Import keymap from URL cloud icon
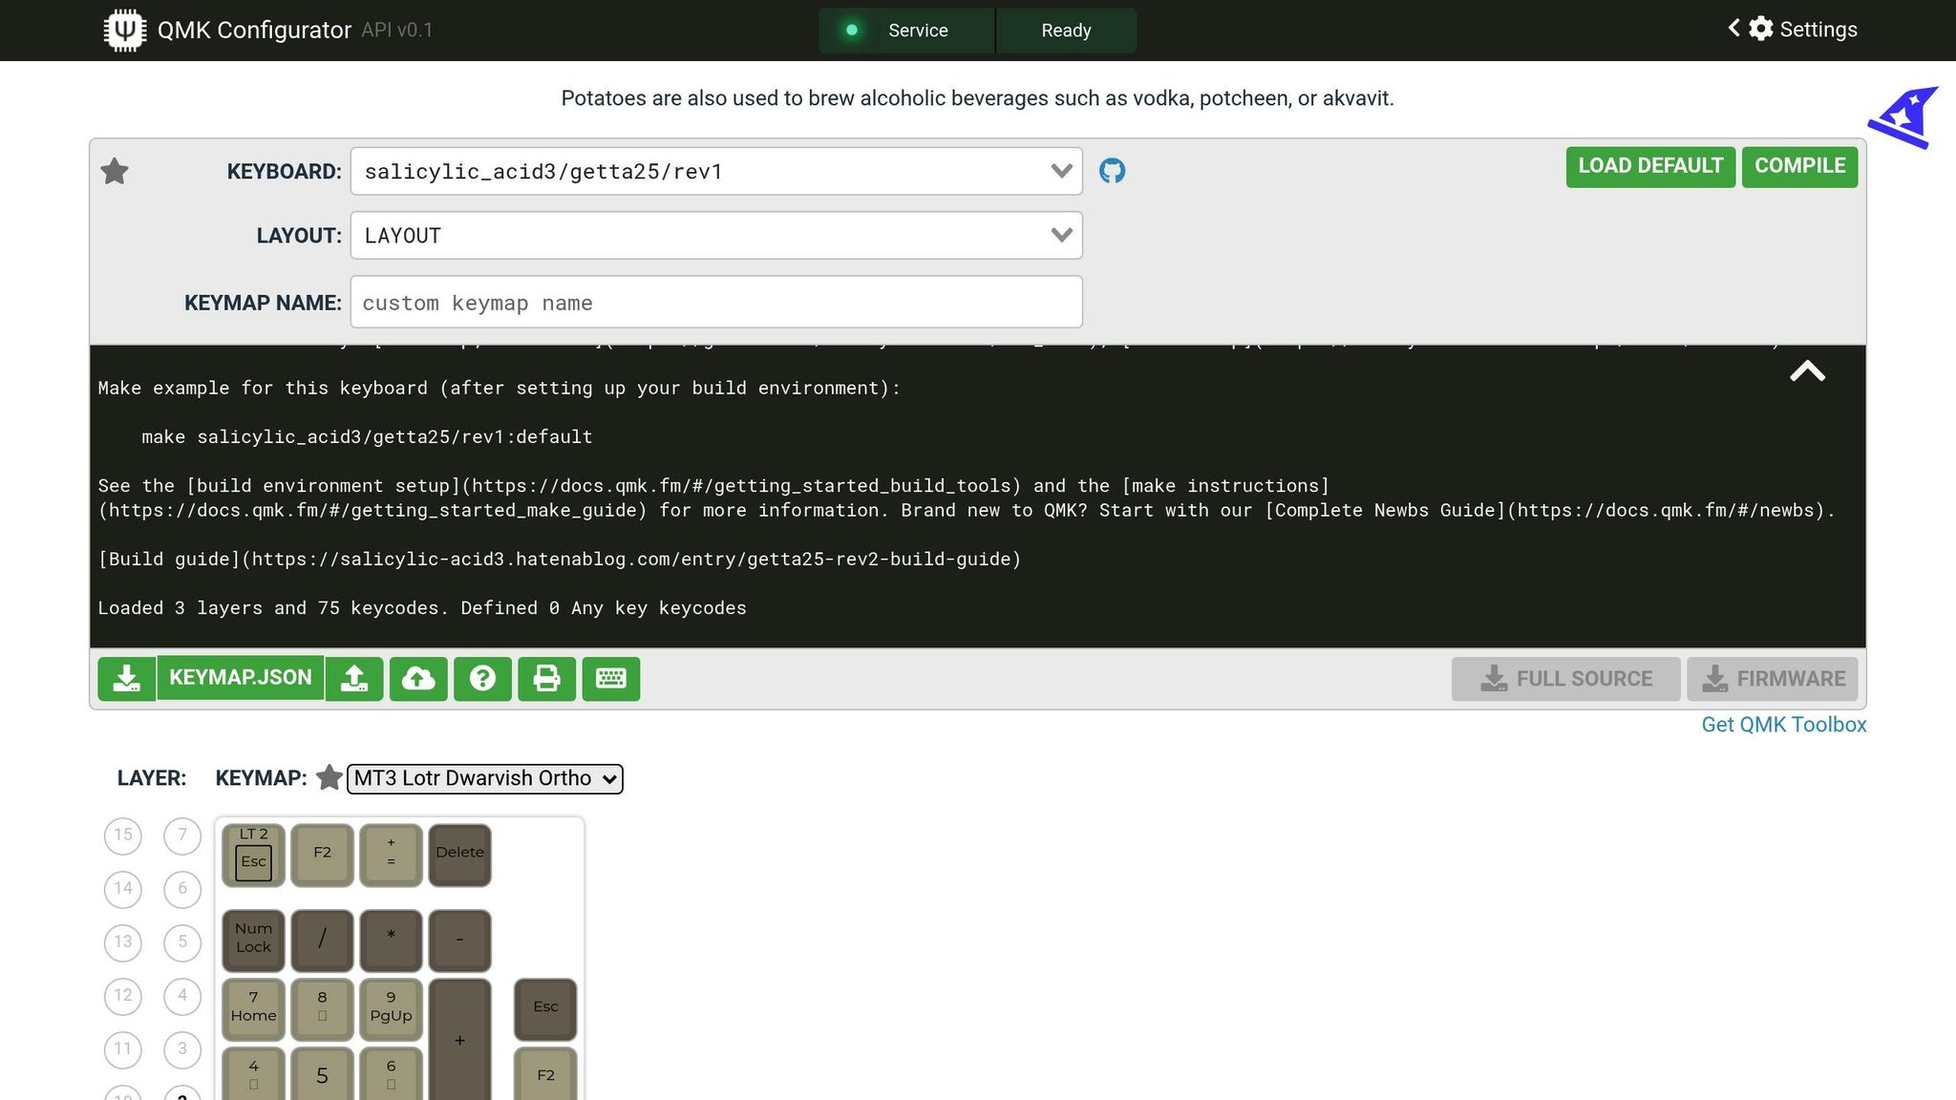 pos(418,678)
